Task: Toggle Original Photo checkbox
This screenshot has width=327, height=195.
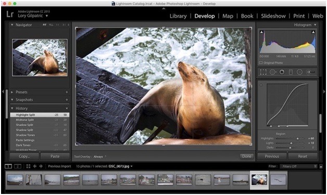Action: point(261,63)
